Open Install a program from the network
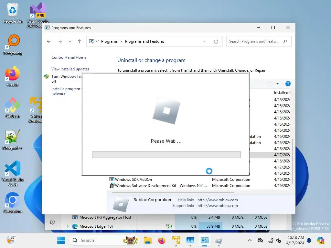Image resolution: width=331 pixels, height=248 pixels. (x=66, y=91)
